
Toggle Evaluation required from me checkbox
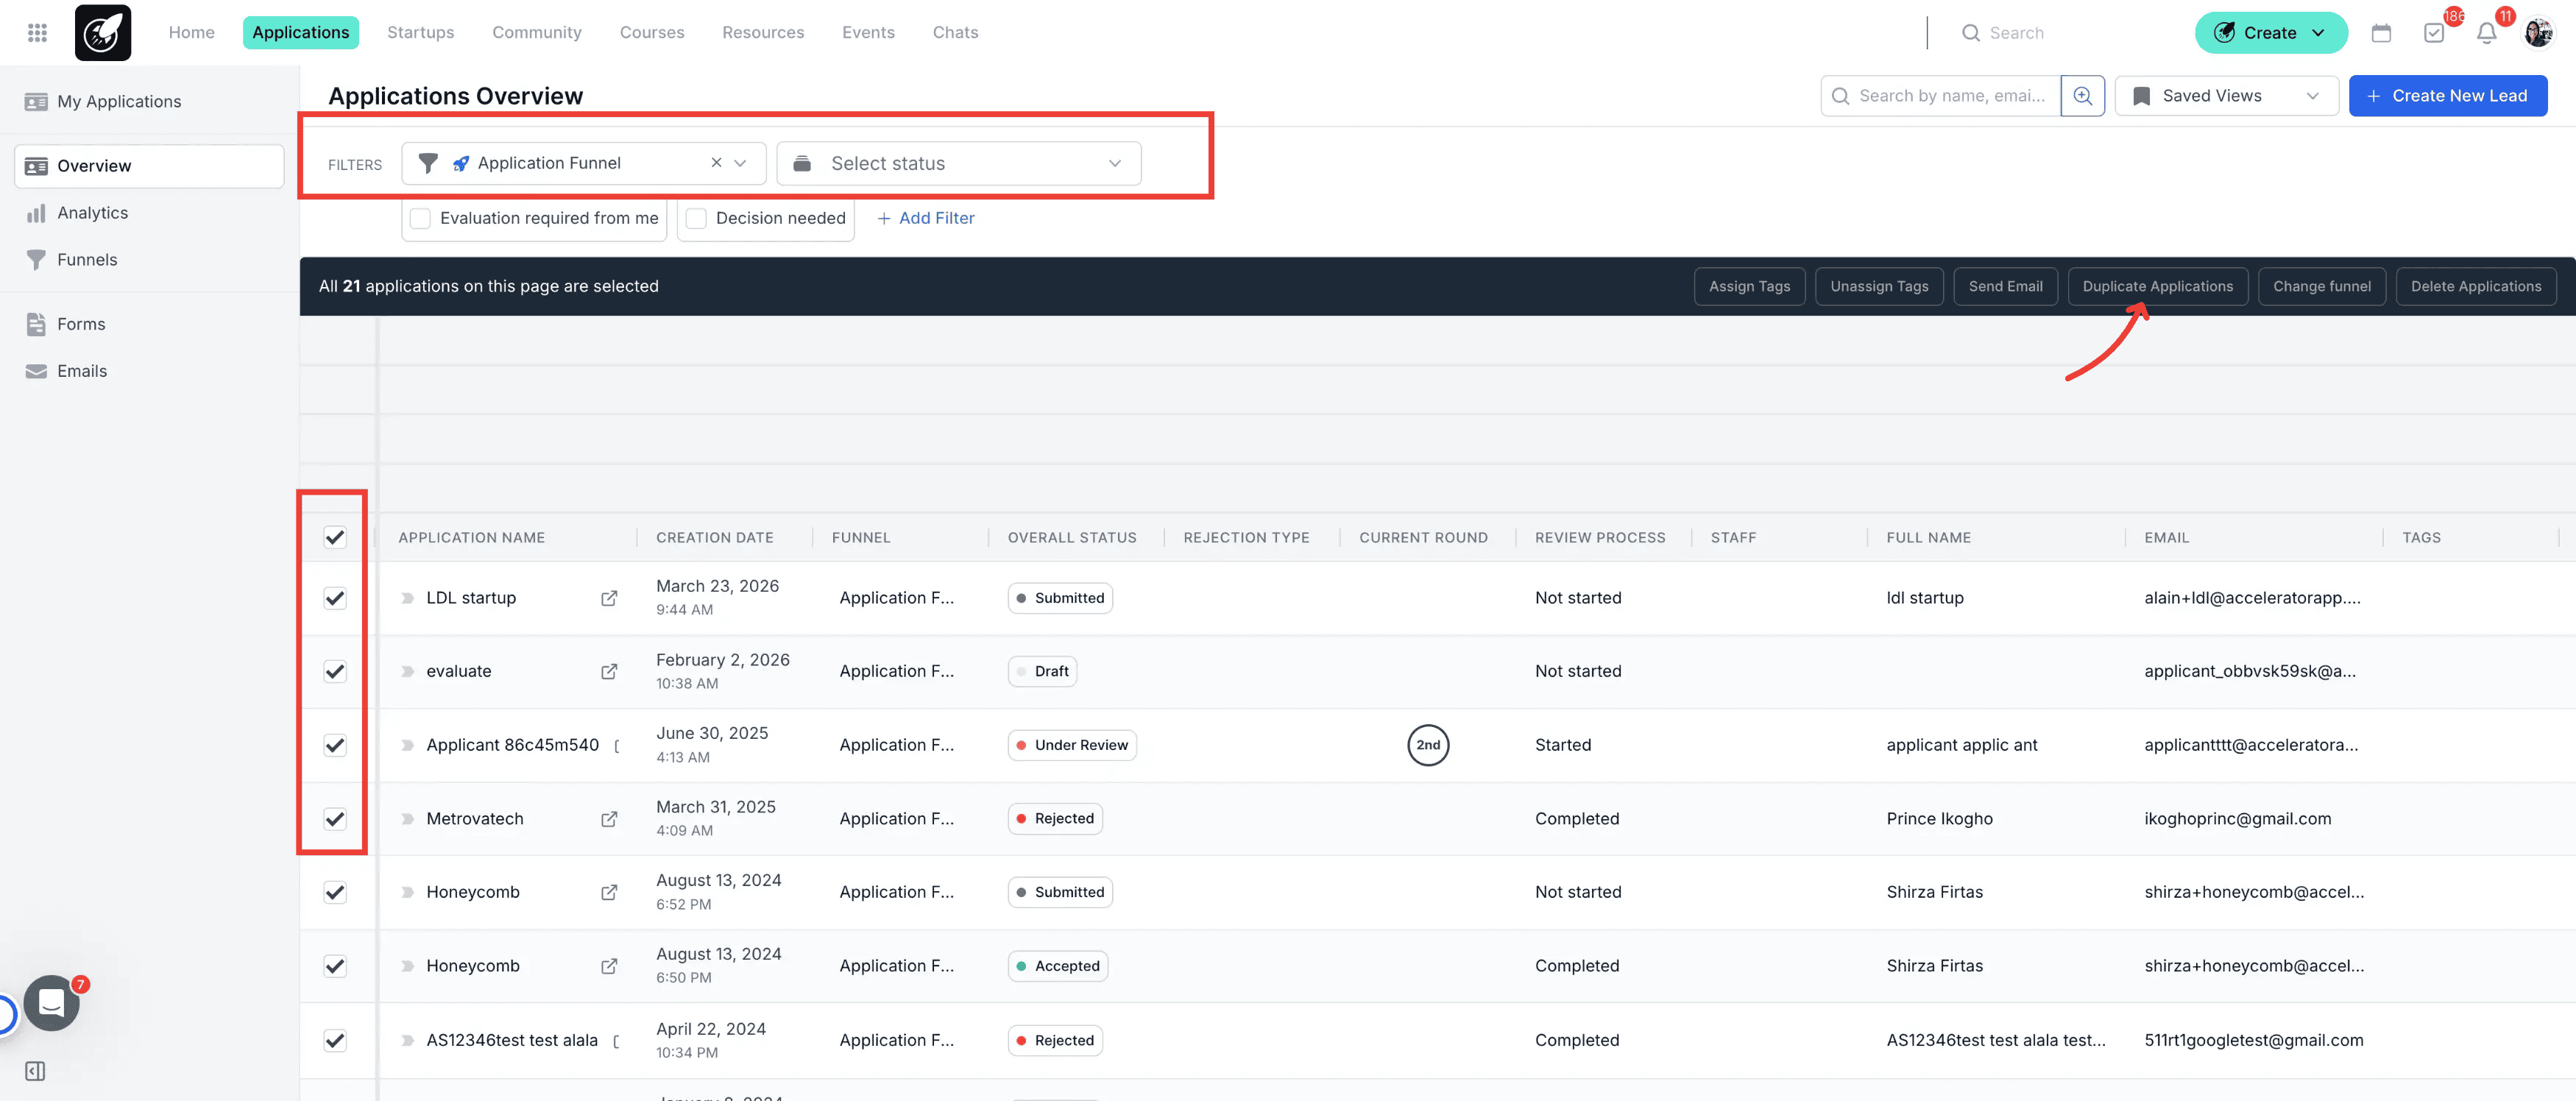(x=420, y=218)
